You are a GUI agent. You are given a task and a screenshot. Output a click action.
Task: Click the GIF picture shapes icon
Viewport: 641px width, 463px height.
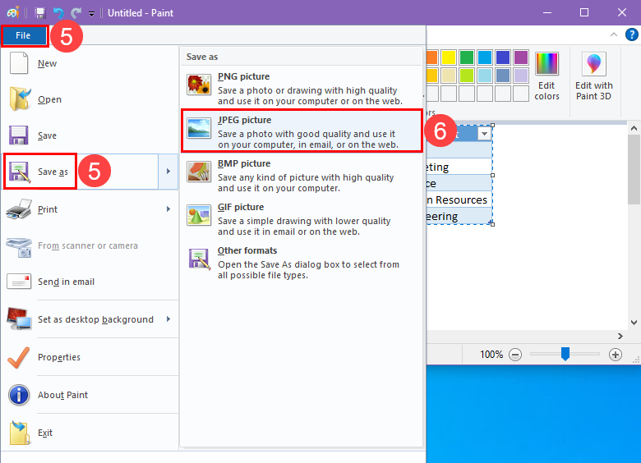[x=199, y=215]
